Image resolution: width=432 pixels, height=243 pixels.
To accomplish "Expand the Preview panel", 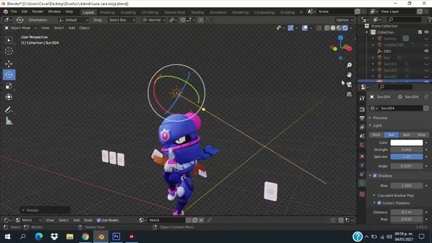I will 380,117.
